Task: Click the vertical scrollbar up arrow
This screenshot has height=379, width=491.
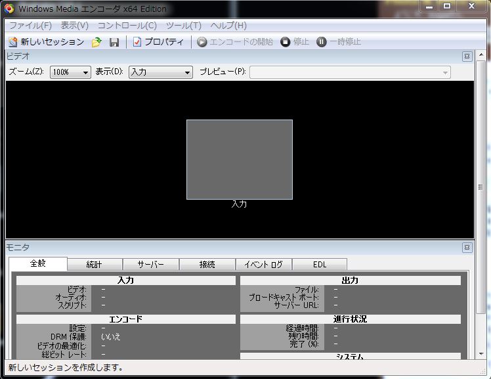Action: (x=481, y=55)
